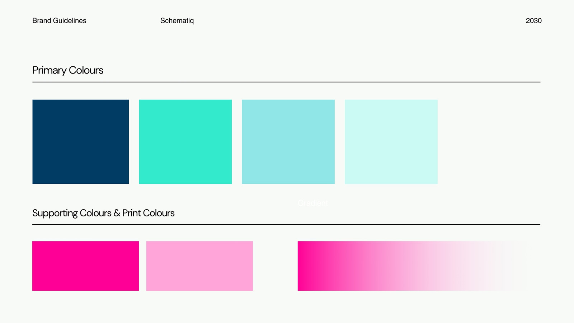Select the pink-to-white gradient bar
The width and height of the screenshot is (574, 323).
click(412, 266)
